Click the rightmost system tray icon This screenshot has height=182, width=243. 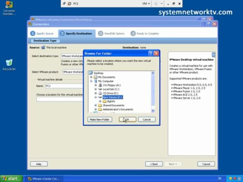pyautogui.click(x=240, y=179)
